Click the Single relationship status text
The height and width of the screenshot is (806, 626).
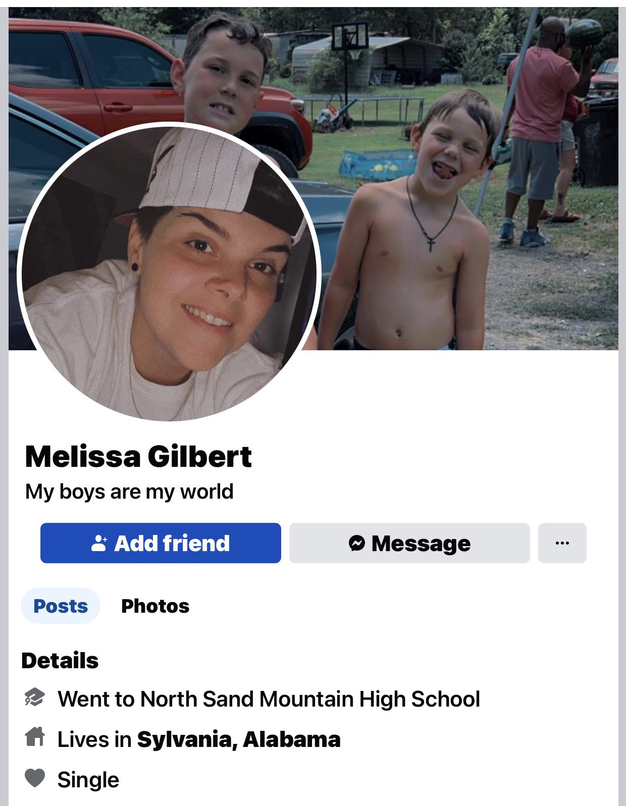pos(88,780)
